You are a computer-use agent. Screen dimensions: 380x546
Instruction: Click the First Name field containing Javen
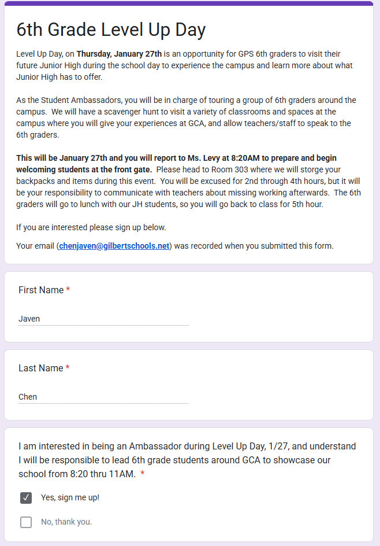click(x=103, y=319)
